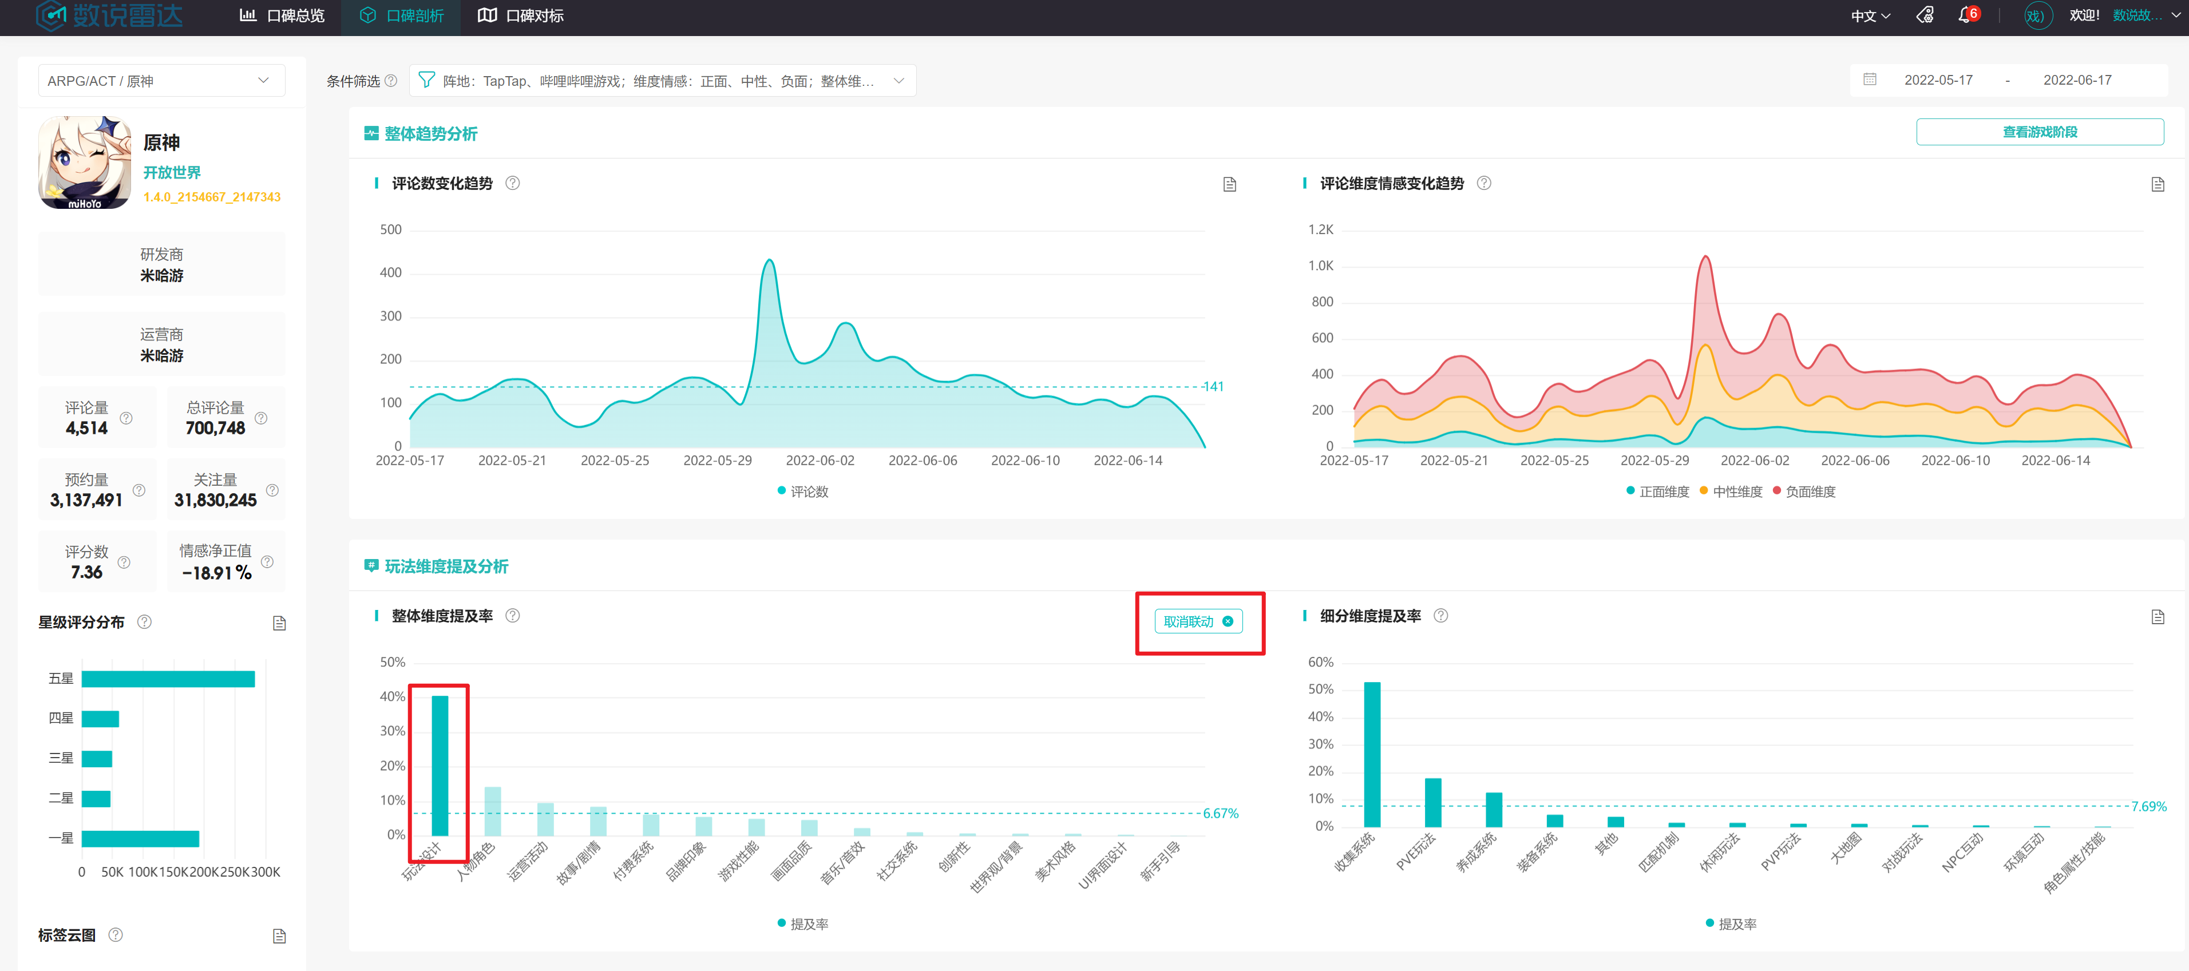Image resolution: width=2189 pixels, height=971 pixels.
Task: Click the 细分维度提及率 help icon
Action: tap(1440, 615)
